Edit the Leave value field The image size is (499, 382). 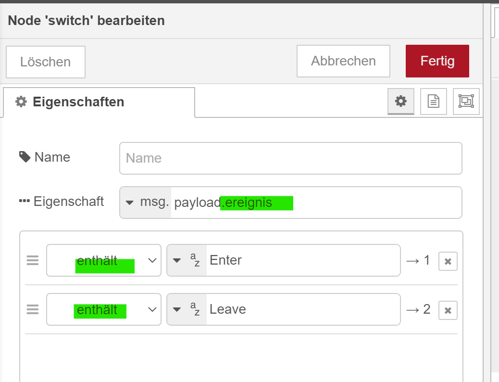click(x=303, y=309)
